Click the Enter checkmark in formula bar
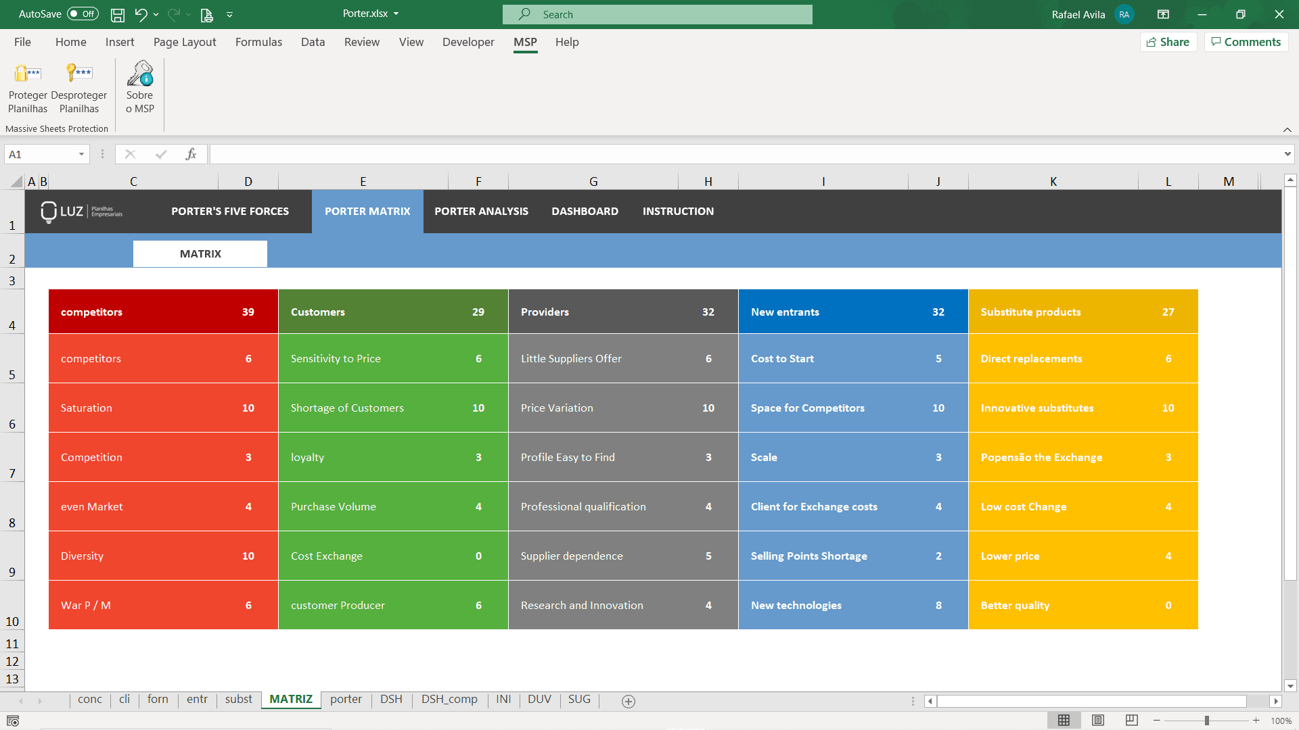This screenshot has height=730, width=1299. point(160,154)
